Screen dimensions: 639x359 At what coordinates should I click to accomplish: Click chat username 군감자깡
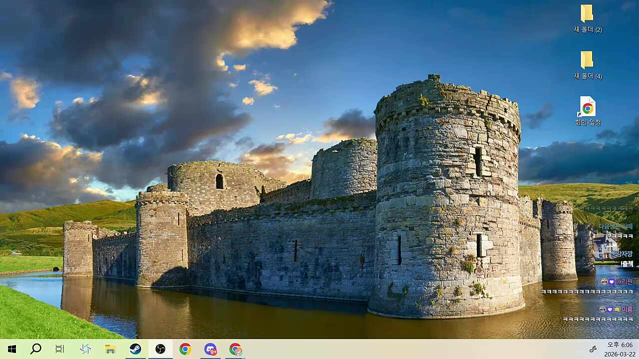pyautogui.click(x=623, y=254)
